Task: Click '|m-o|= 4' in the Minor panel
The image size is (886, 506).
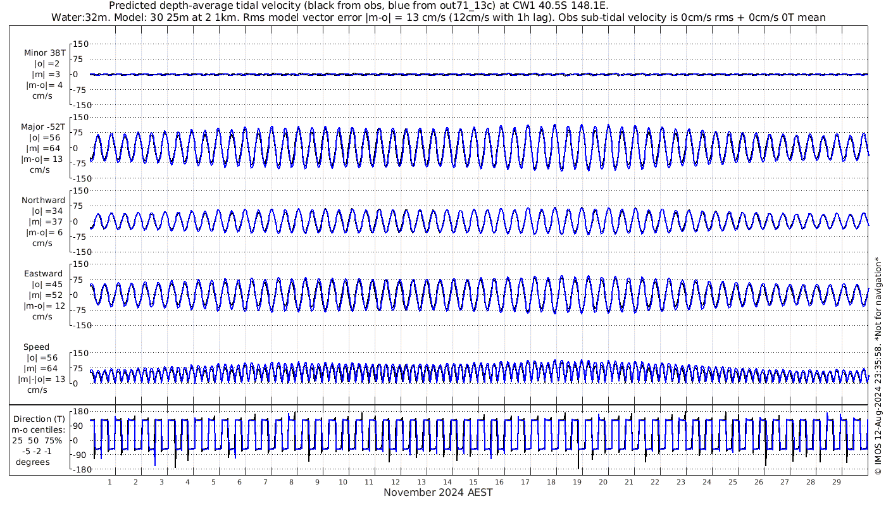Action: point(44,85)
